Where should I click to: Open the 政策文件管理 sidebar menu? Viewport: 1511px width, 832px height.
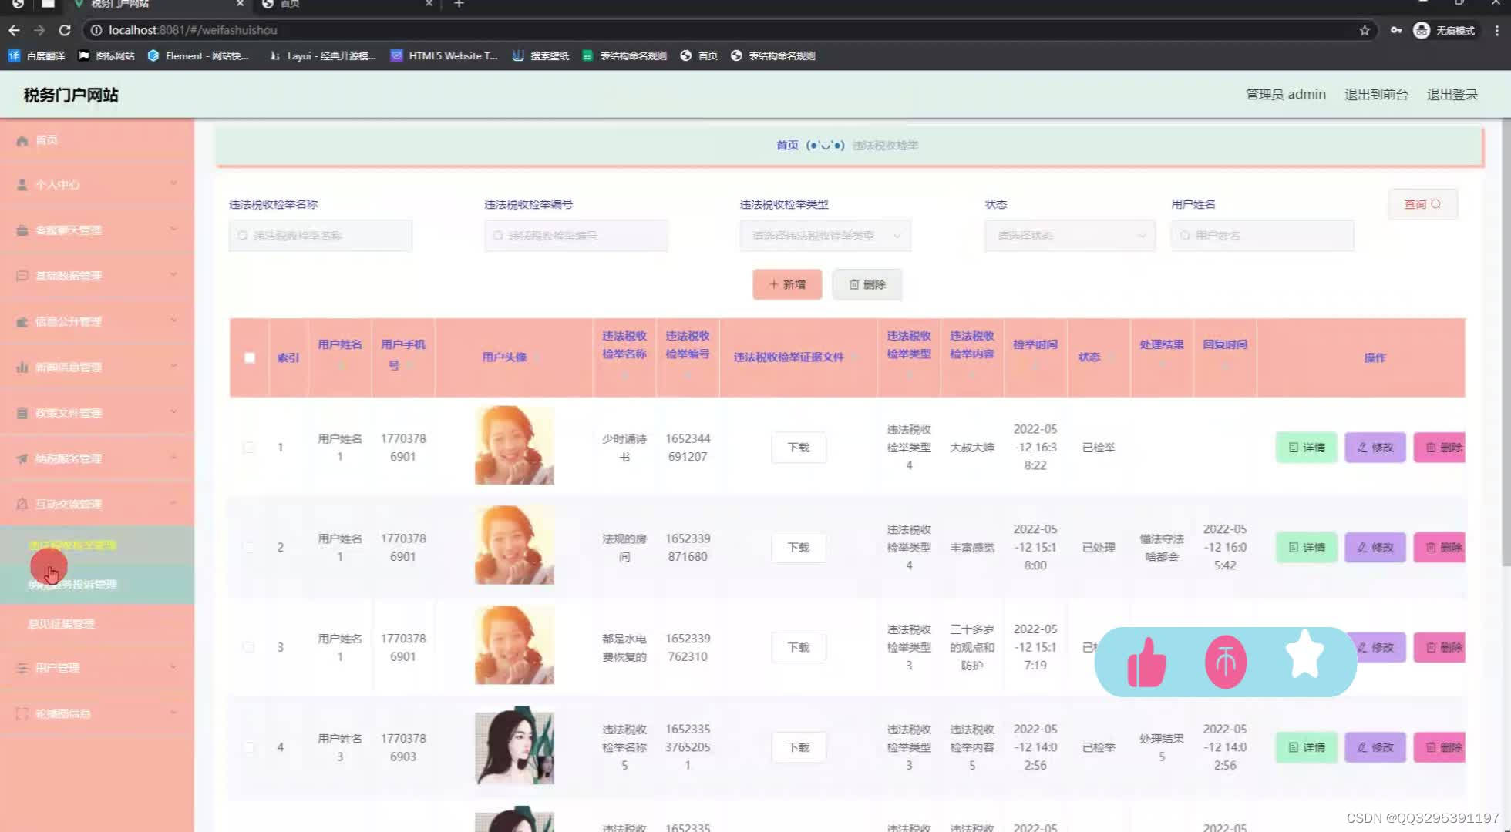point(97,413)
